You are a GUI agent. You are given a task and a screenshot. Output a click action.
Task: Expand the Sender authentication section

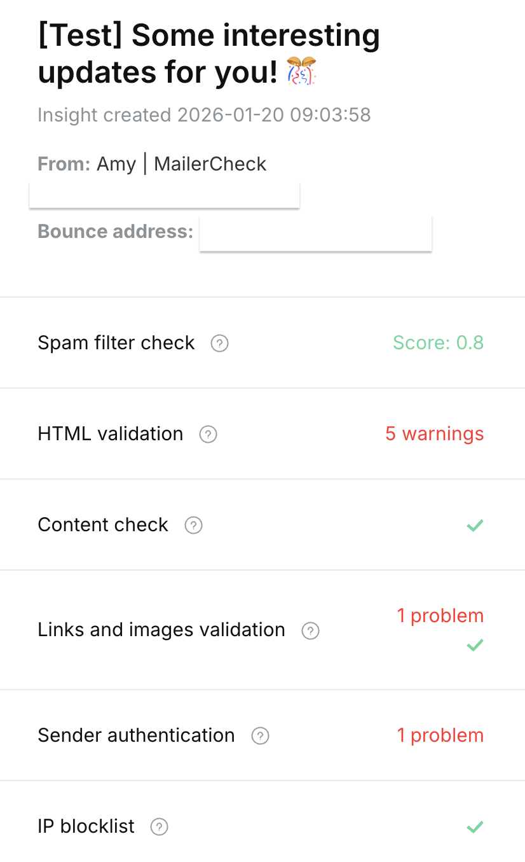(x=136, y=735)
